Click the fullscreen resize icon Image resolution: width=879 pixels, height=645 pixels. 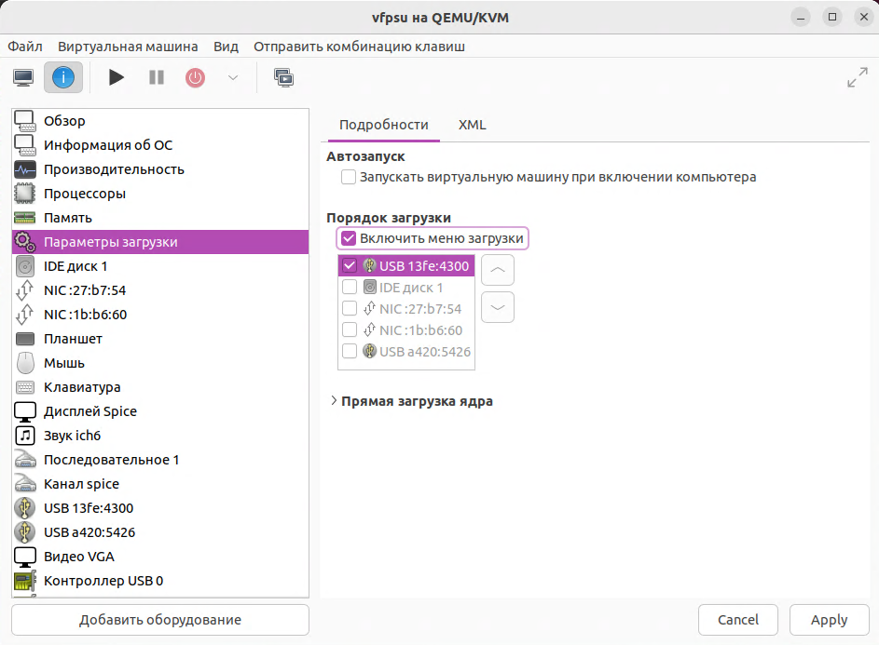click(x=857, y=78)
